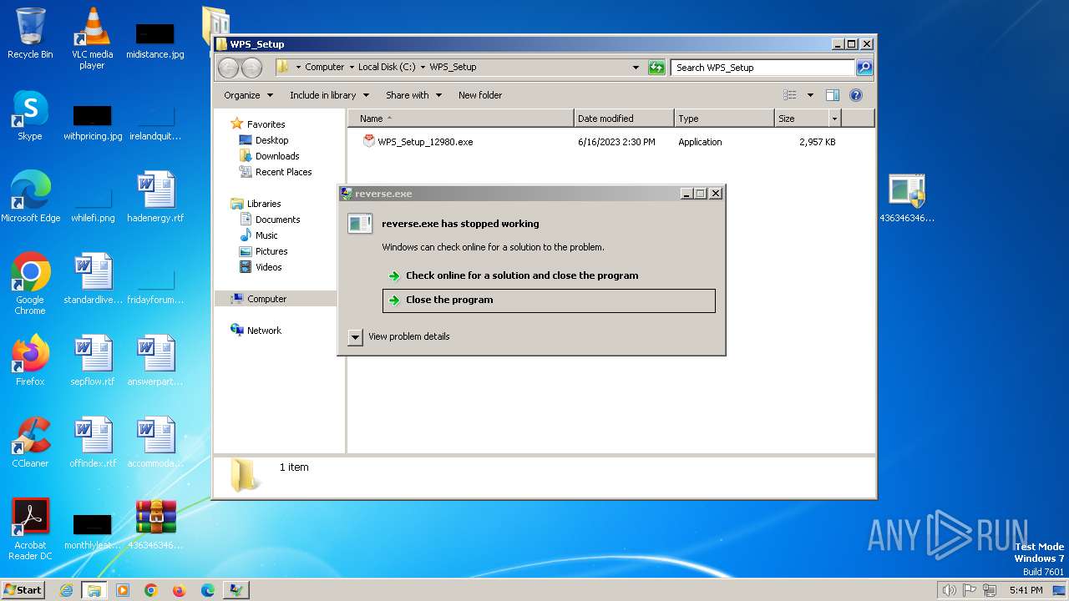The image size is (1069, 601).
Task: Open change view options dropdown arrow
Action: tap(810, 95)
